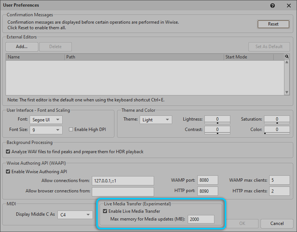Viewport: 297px width, 232px height.
Task: Disable Enable Live Media Transfer checkbox
Action: pos(105,211)
